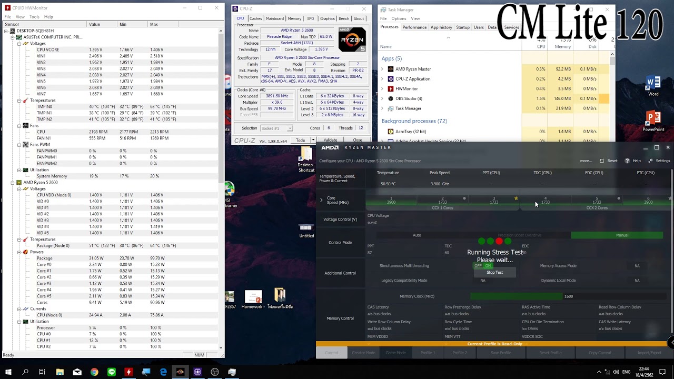
Task: Click the OBS Studio process icon in Task Manager
Action: [390, 98]
